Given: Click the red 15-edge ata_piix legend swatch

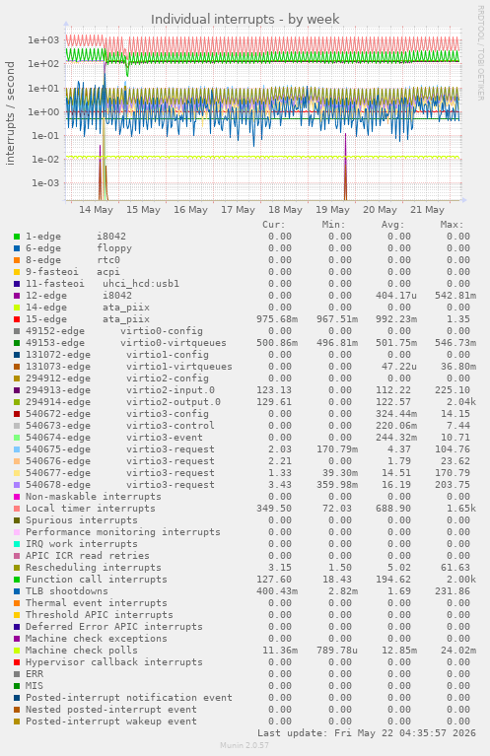Looking at the screenshot, I should (17, 319).
